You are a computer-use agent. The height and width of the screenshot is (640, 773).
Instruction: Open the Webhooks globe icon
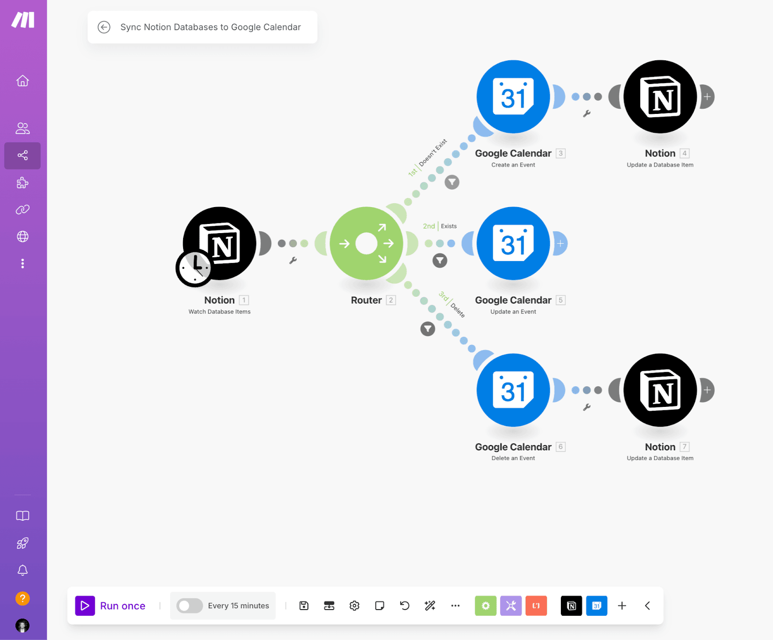click(x=23, y=237)
